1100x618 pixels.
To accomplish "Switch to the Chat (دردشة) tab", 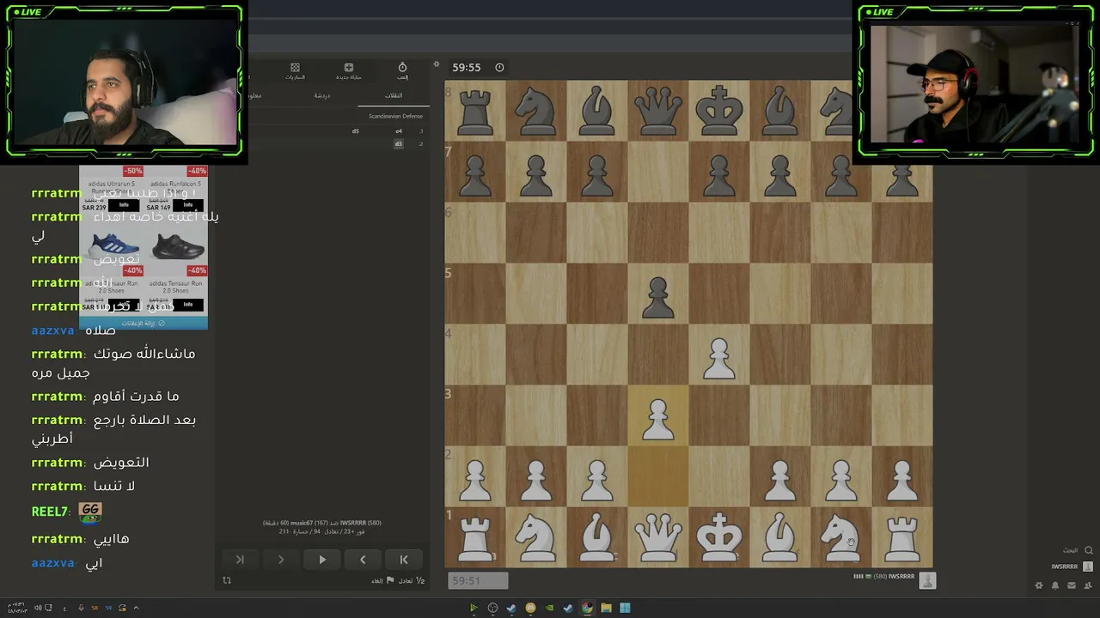I will click(x=322, y=95).
